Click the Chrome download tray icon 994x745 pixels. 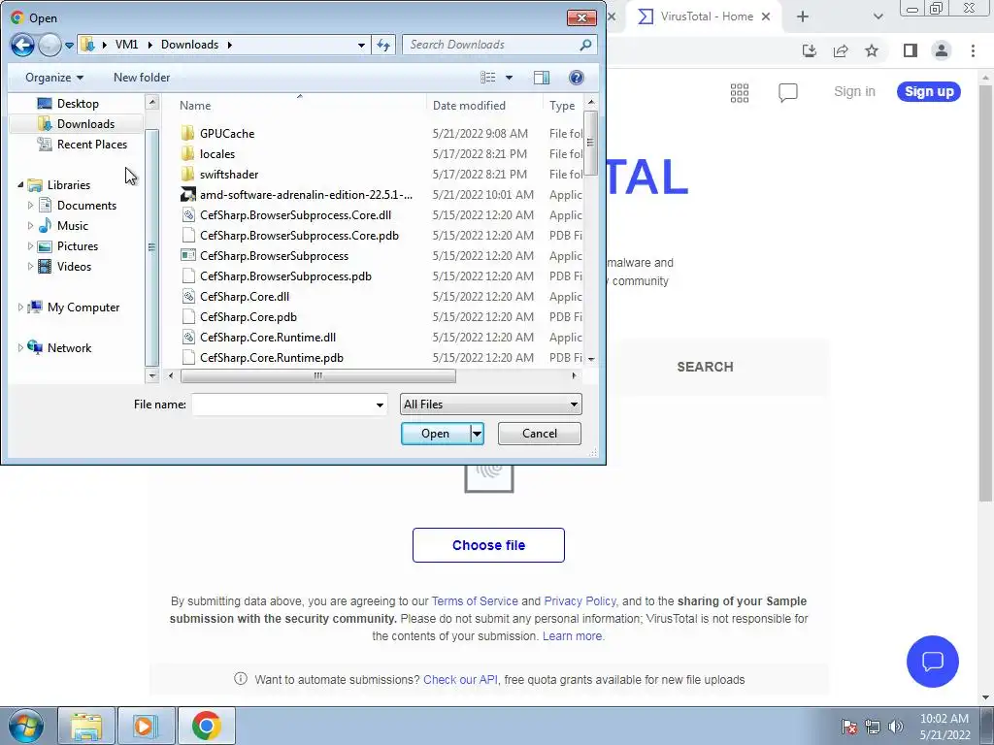point(809,50)
